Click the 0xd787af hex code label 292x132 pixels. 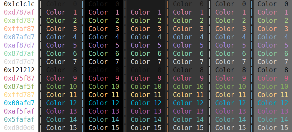click(19, 12)
